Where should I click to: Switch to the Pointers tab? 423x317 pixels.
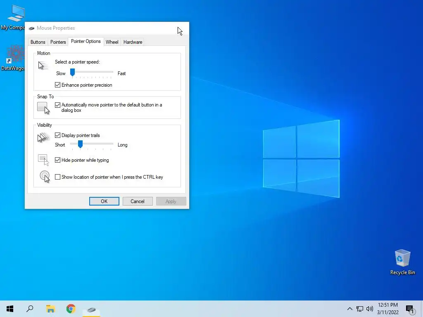tap(58, 42)
